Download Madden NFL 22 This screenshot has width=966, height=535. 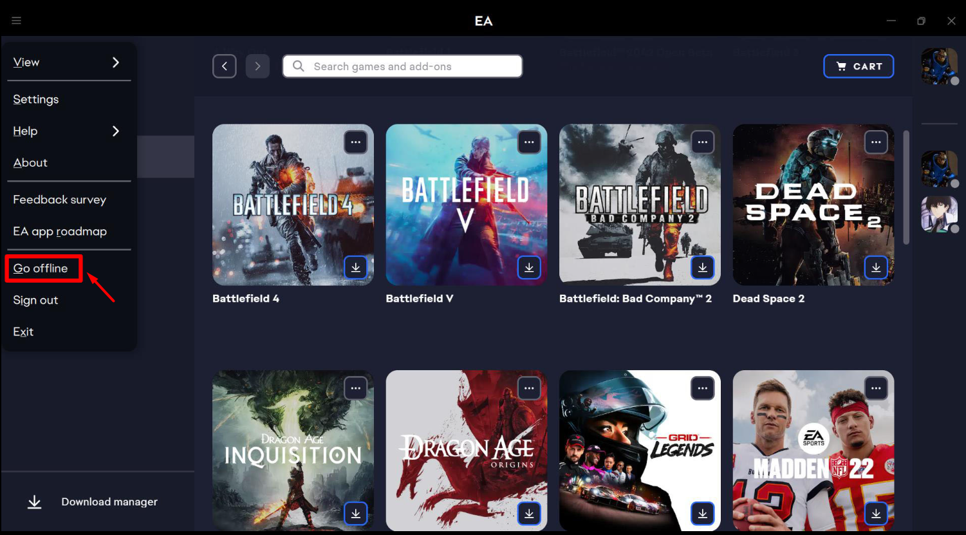876,513
